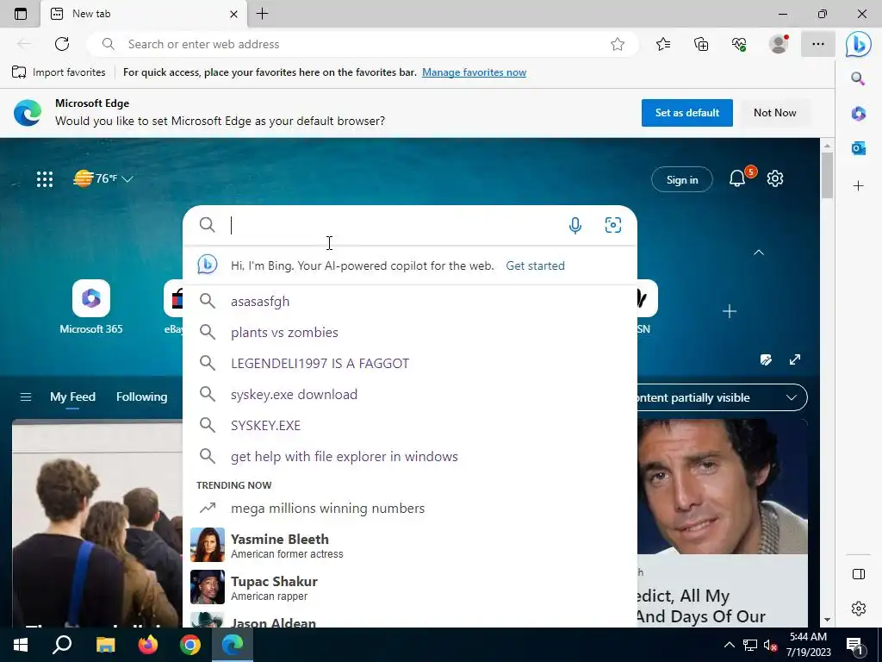This screenshot has width=882, height=662.
Task: Select the SYSKEY.EXE suggestion
Action: [x=410, y=425]
